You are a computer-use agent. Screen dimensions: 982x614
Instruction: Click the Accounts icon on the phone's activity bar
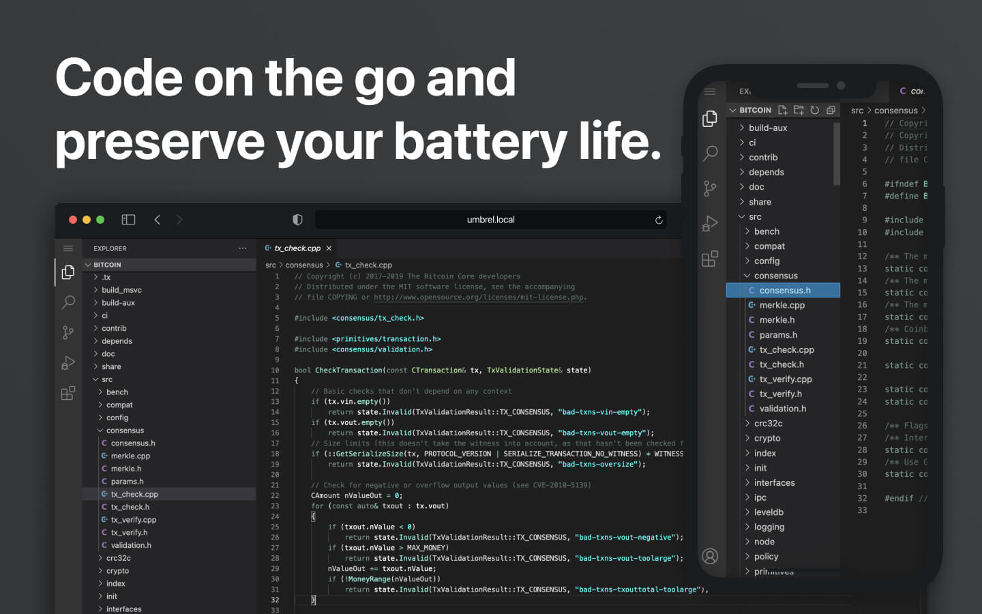(x=711, y=556)
